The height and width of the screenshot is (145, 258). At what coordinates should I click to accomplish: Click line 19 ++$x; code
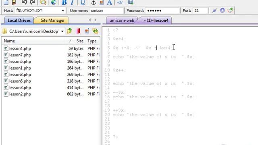pos(119,110)
